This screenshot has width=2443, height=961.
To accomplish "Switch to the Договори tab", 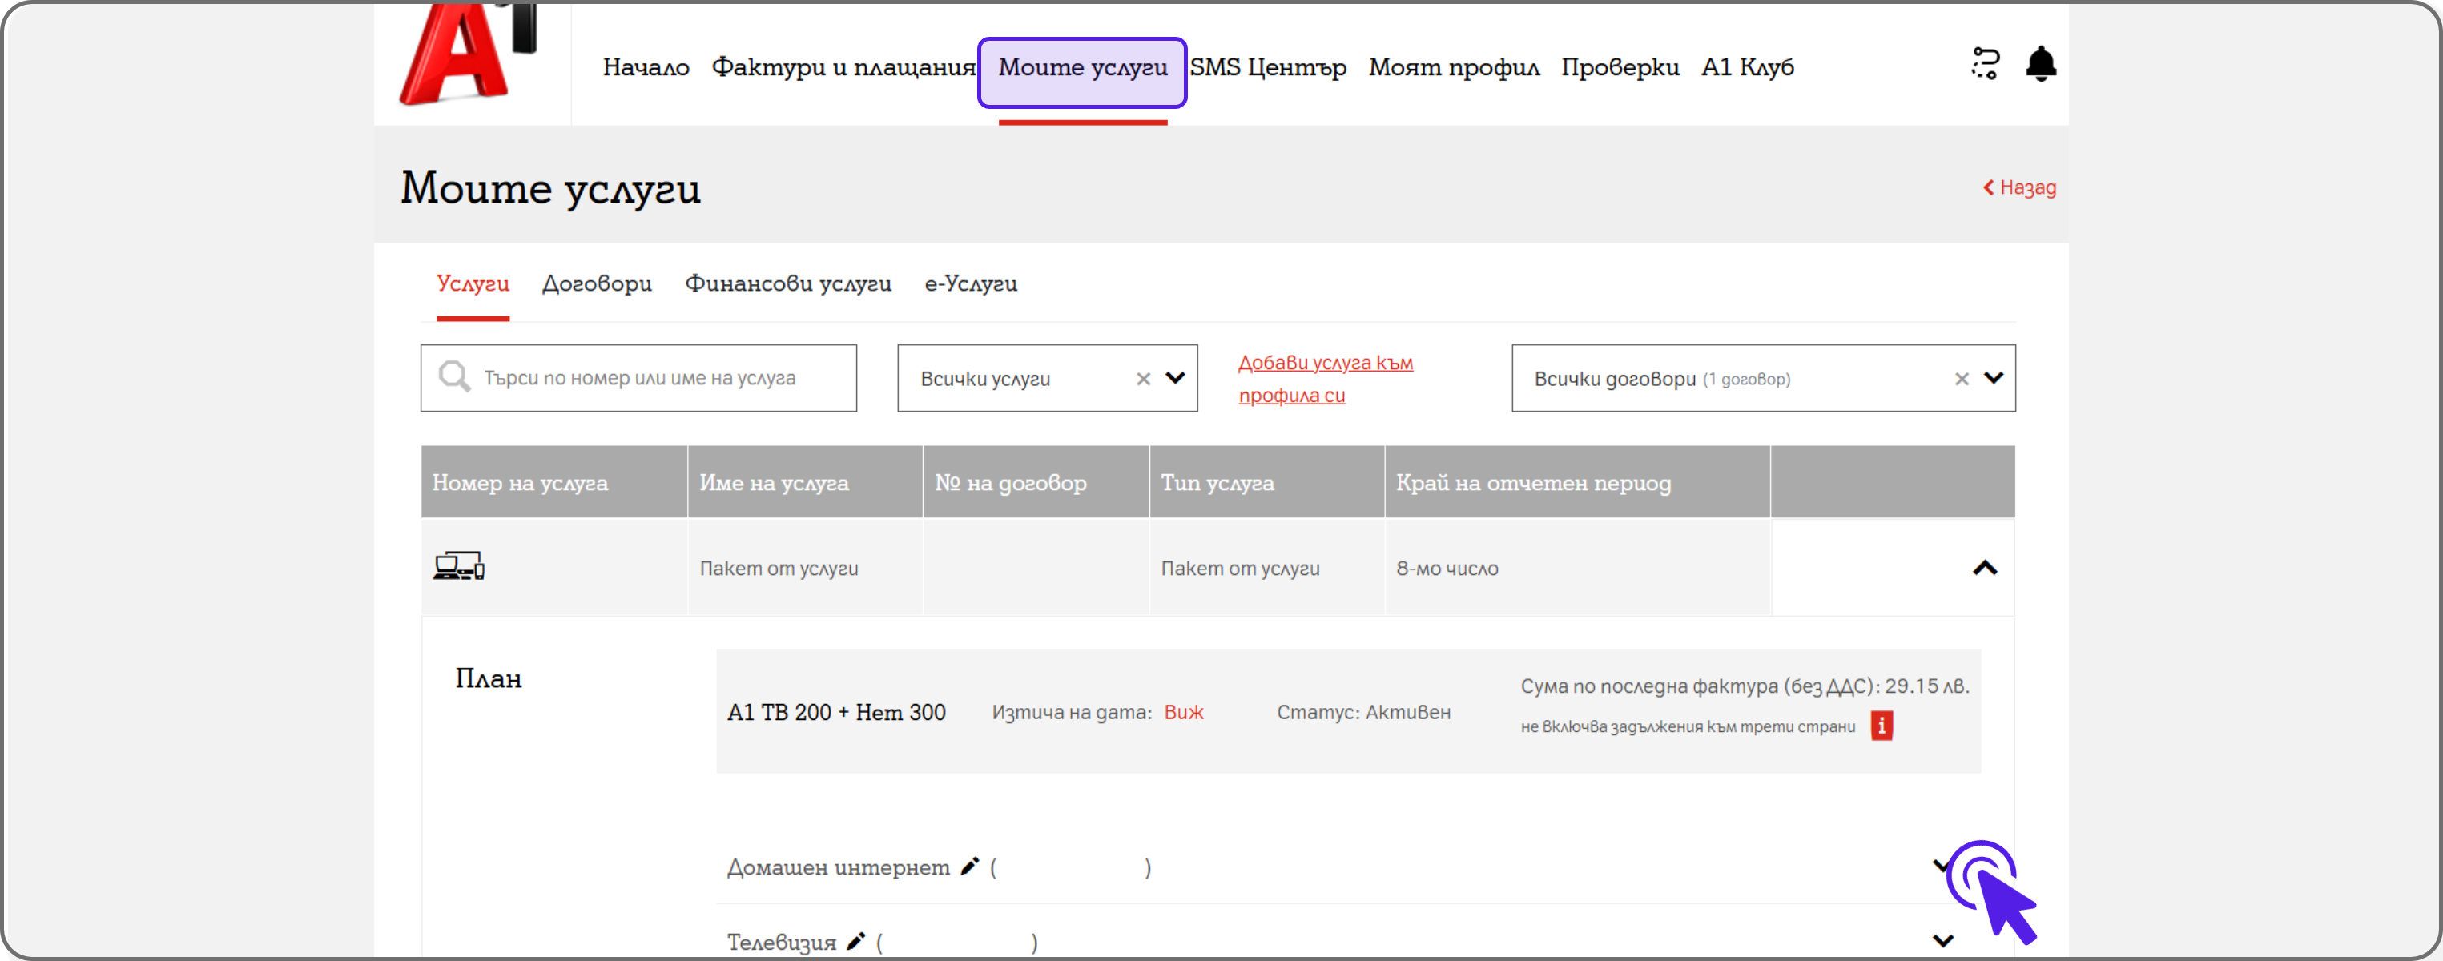I will pyautogui.click(x=597, y=283).
